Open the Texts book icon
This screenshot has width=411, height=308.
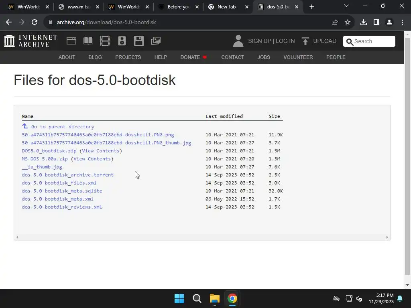point(88,41)
